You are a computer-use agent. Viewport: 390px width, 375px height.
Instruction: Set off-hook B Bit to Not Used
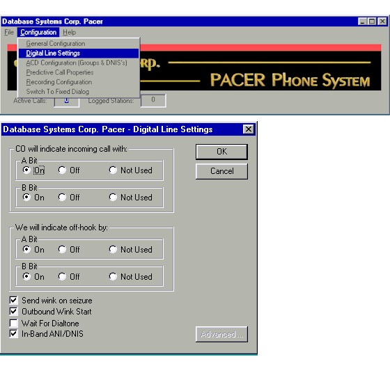click(x=131, y=277)
